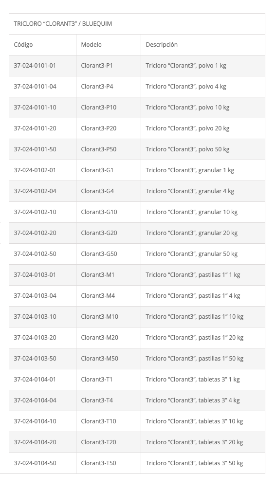
Task: Click product code 37-024-0101-01
Action: [x=35, y=66]
